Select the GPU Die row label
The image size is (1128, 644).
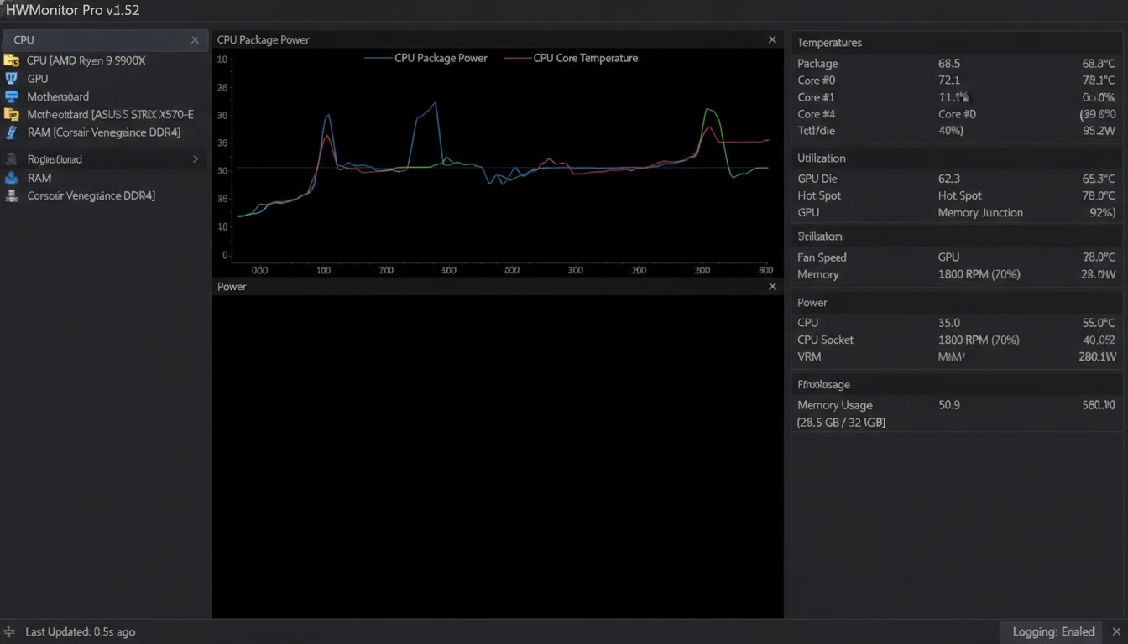[817, 178]
